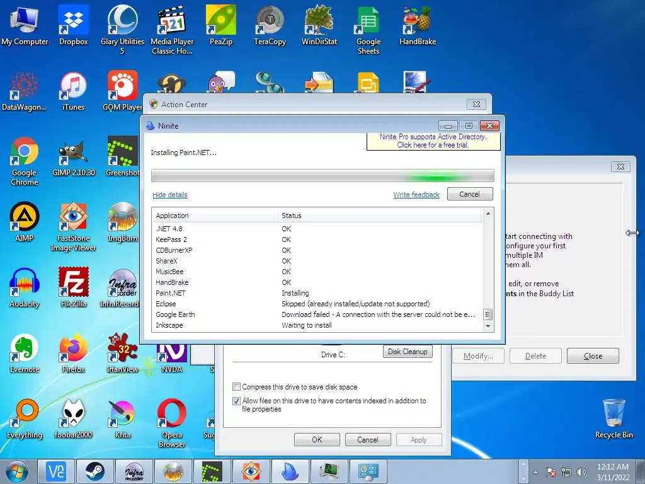Click the FastStone eye taskbar icon
645x484 pixels.
coord(251,471)
